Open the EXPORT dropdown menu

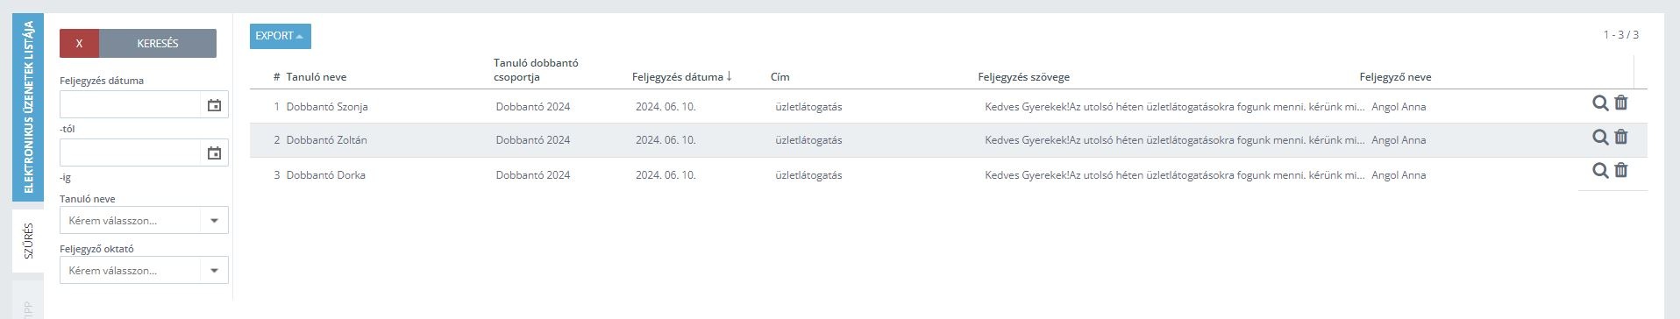[x=280, y=36]
